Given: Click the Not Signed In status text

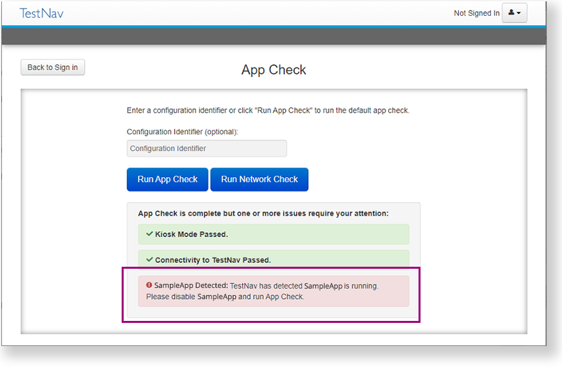Looking at the screenshot, I should coord(476,13).
